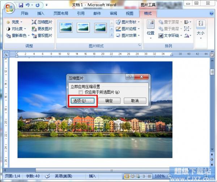Expand the picture styles gallery
This screenshot has height=182, width=217.
tap(111, 35)
